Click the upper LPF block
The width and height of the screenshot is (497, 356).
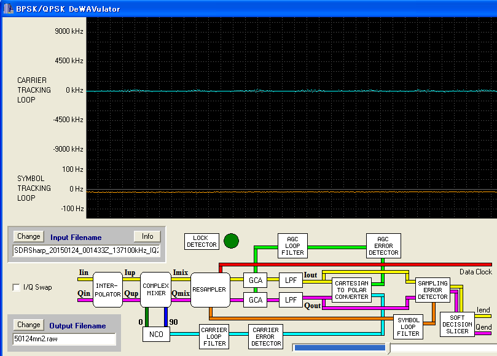click(291, 281)
